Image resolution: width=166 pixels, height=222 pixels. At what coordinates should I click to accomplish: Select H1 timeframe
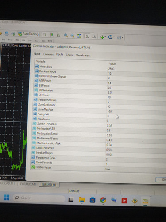[x=23, y=40]
